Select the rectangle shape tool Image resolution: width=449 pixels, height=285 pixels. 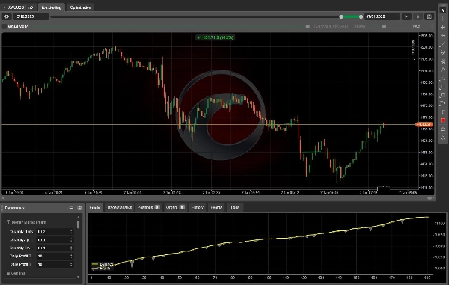(443, 87)
